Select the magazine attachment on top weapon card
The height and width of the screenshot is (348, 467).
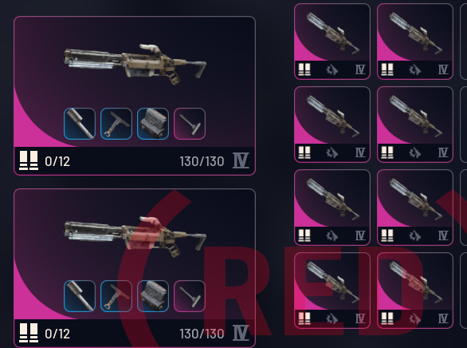click(153, 124)
